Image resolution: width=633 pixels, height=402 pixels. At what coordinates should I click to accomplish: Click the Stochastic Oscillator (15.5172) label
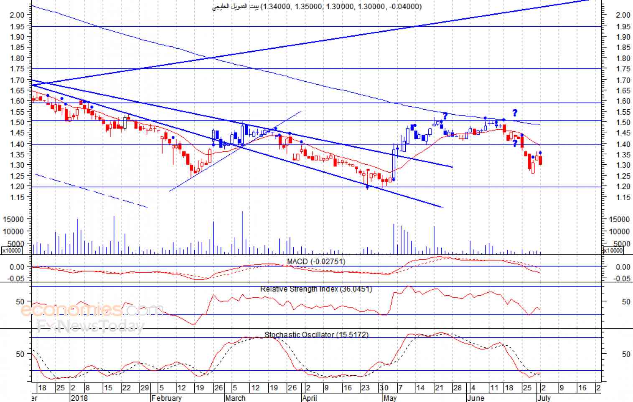[316, 334]
